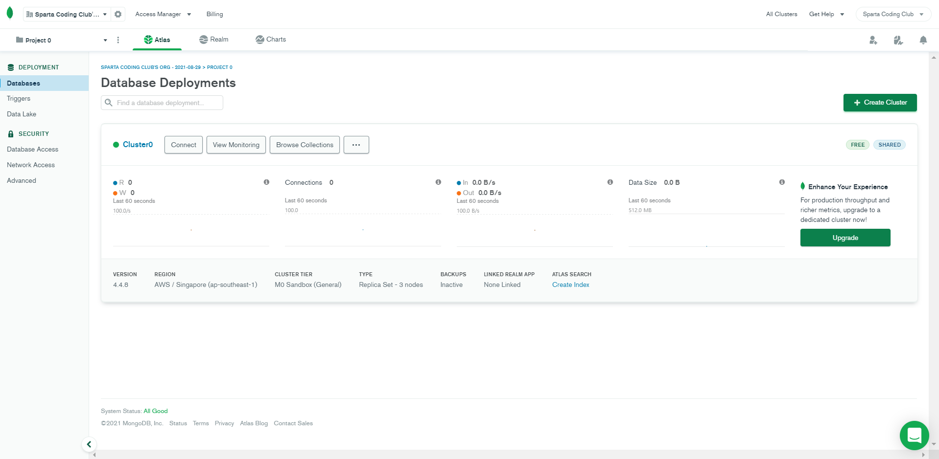Open the Access Manager dropdown
This screenshot has height=459, width=939.
tap(163, 14)
